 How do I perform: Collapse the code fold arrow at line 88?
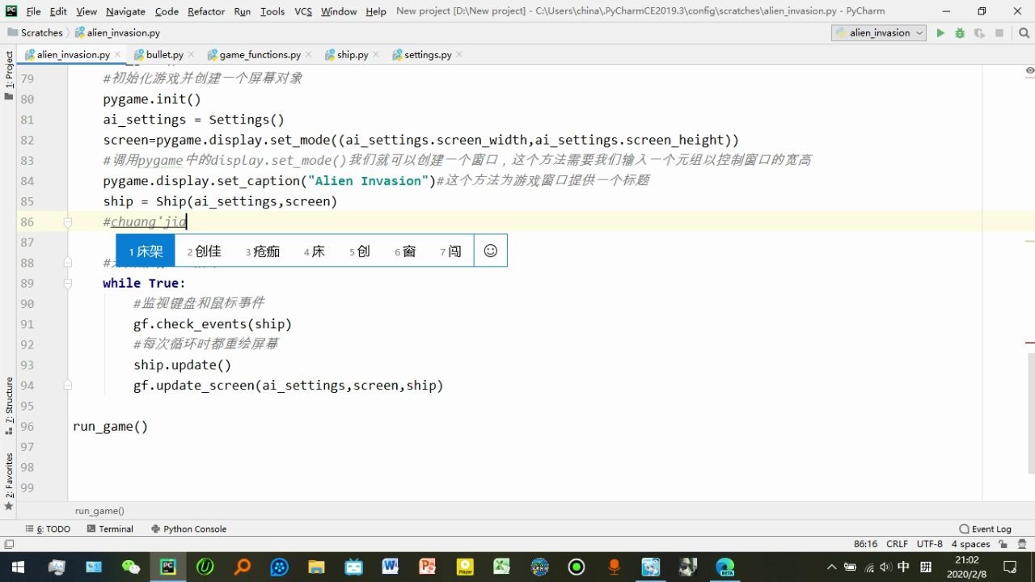click(x=68, y=263)
